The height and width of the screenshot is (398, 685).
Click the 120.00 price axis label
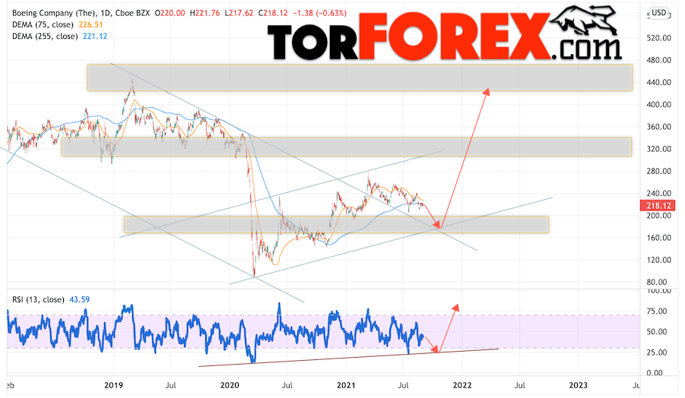point(659,260)
